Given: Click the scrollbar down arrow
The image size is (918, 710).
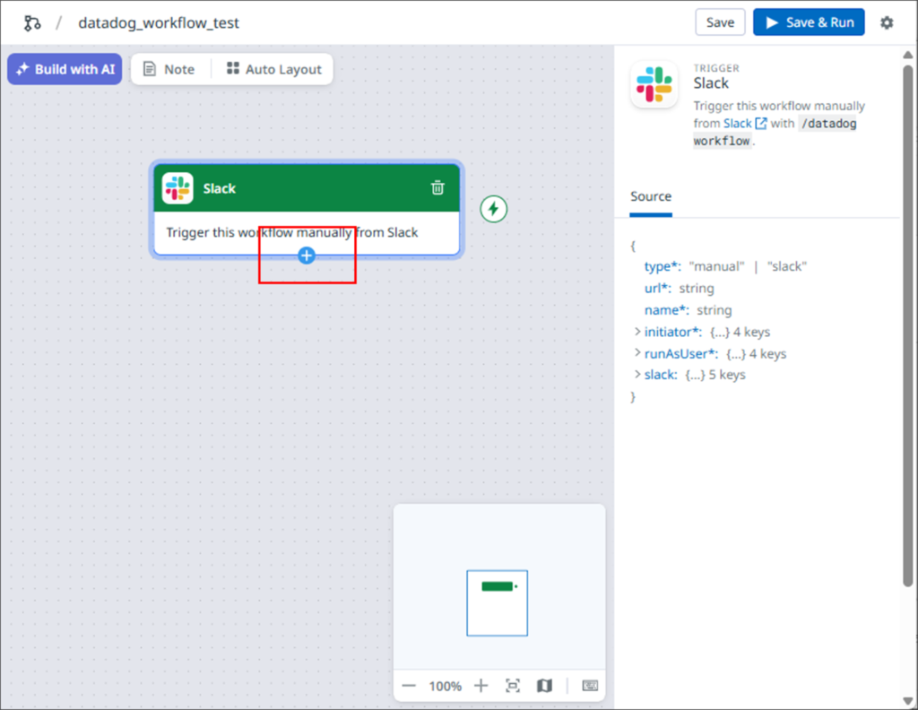Looking at the screenshot, I should point(908,701).
